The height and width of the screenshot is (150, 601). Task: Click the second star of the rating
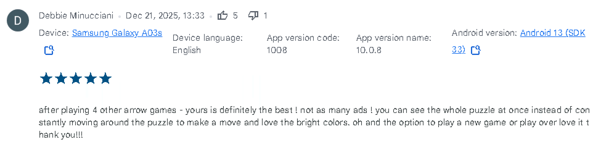(x=61, y=79)
